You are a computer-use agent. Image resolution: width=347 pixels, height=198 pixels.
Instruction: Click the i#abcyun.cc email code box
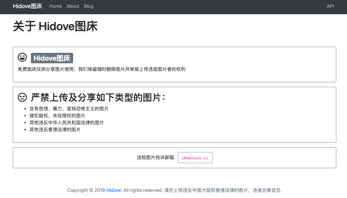pos(195,158)
